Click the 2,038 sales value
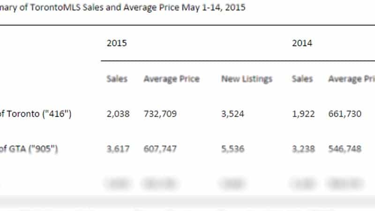375x211 pixels. pos(118,114)
